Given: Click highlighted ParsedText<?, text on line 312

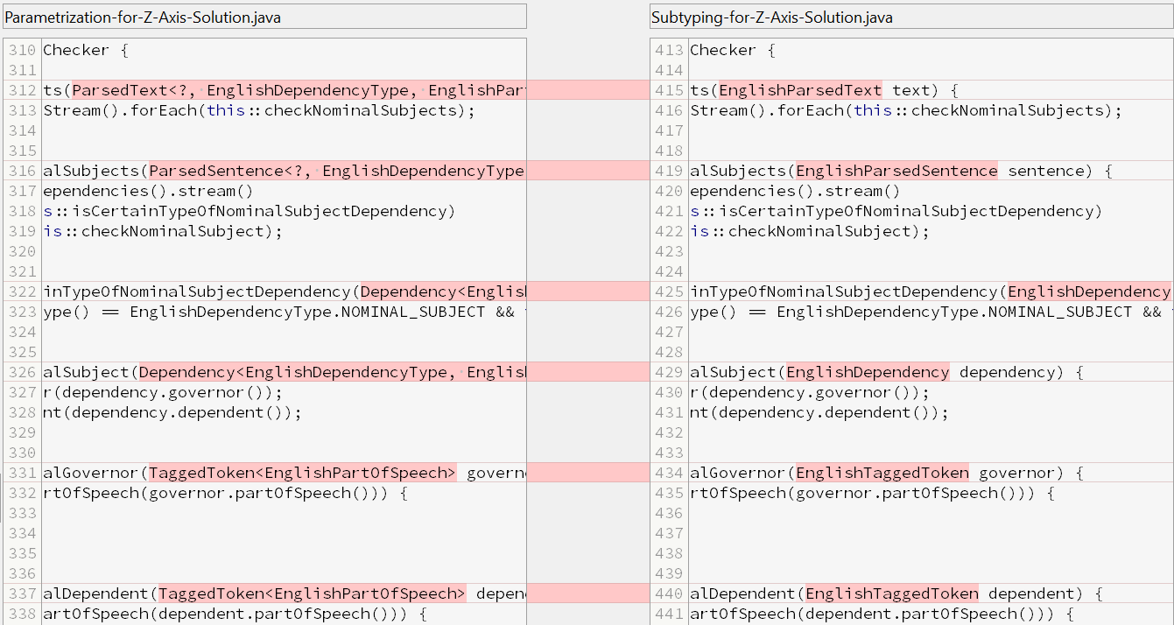Looking at the screenshot, I should tap(136, 90).
